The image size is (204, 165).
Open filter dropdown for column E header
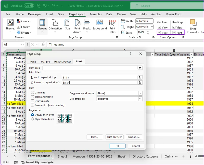click(x=192, y=54)
